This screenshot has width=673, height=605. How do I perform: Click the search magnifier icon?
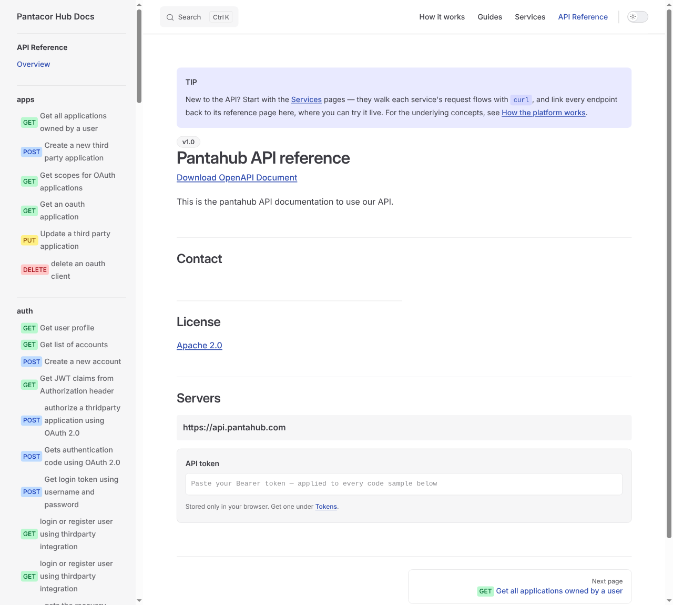click(x=170, y=17)
